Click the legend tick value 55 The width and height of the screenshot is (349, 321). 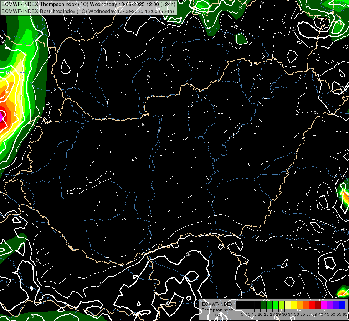pos(339,314)
